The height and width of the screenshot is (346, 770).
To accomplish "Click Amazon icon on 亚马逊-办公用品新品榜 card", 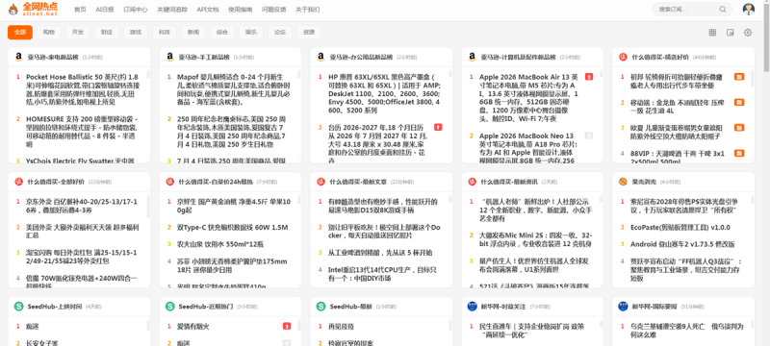I will coord(321,57).
